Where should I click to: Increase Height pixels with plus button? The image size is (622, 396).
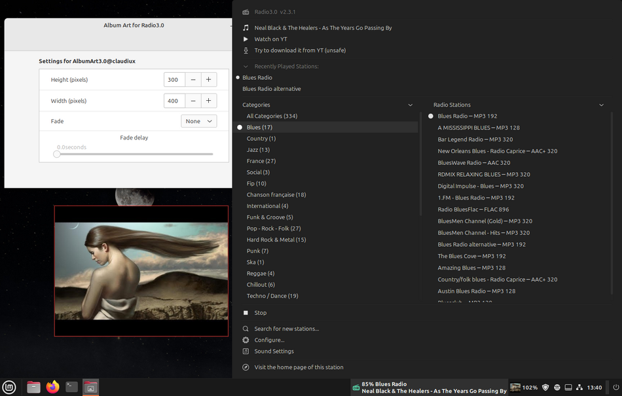[209, 80]
